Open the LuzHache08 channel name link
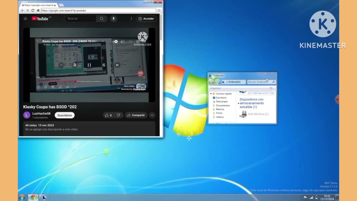357x201 pixels. point(41,114)
